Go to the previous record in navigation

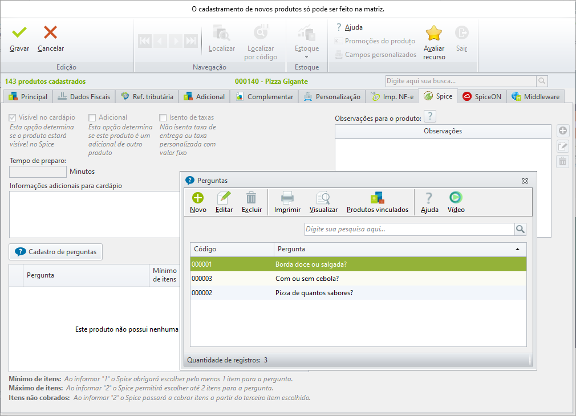(160, 41)
